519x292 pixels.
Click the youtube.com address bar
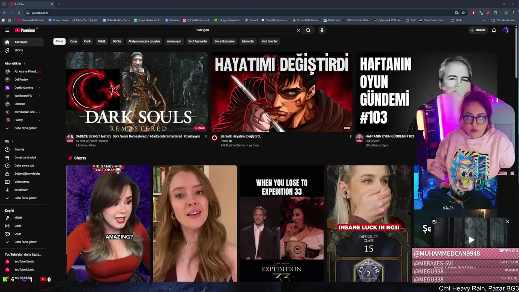239,13
